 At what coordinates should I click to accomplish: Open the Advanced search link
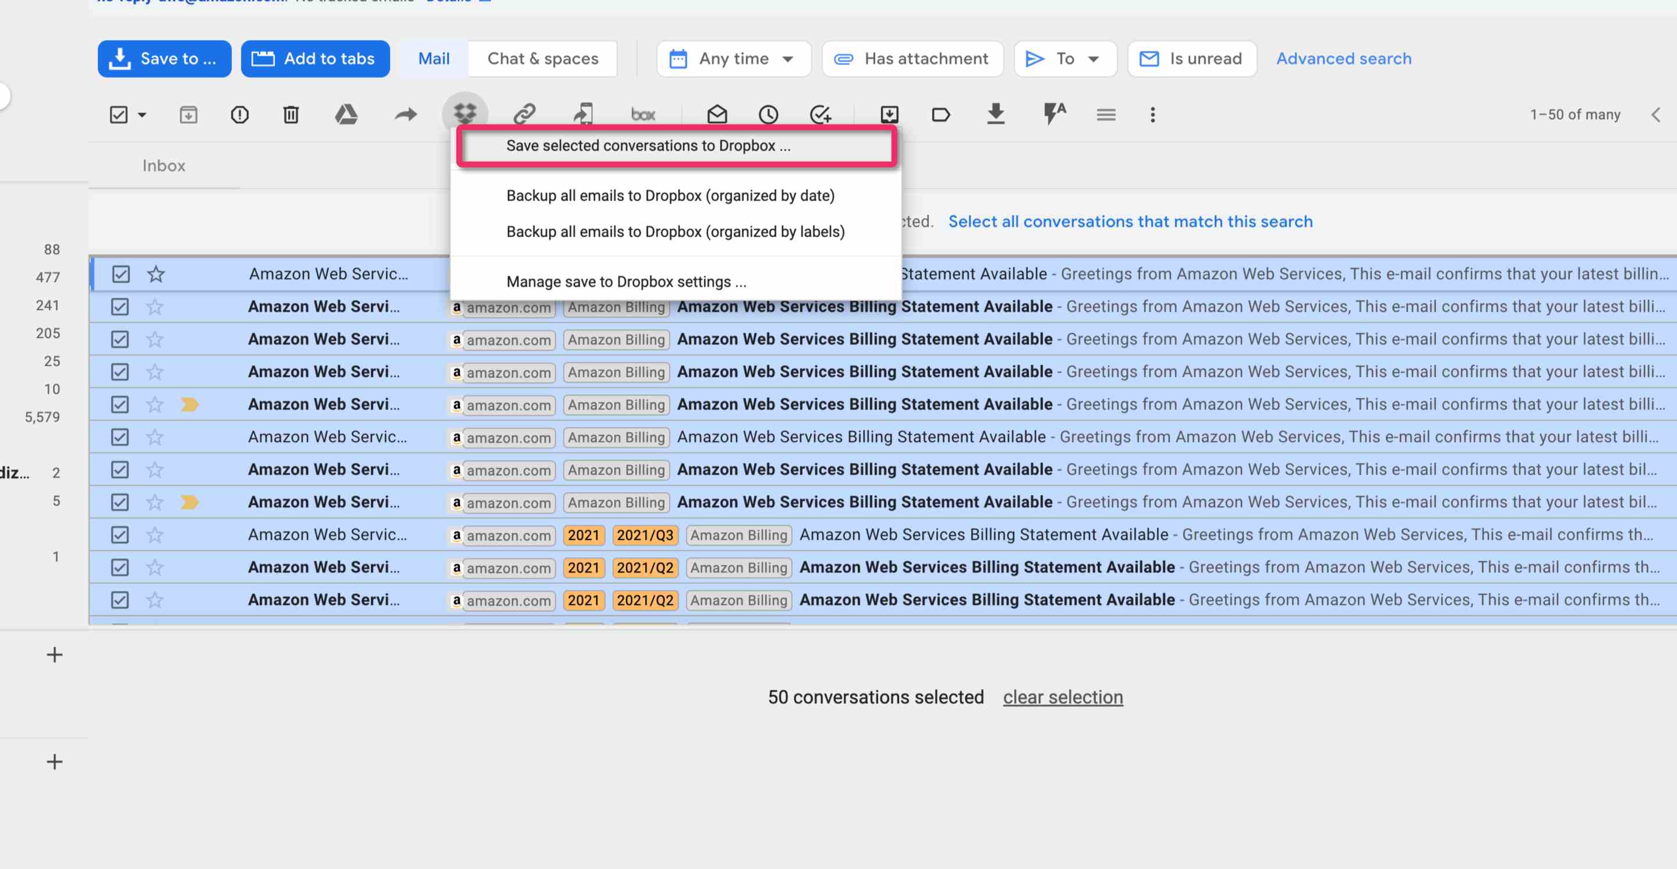1343,59
